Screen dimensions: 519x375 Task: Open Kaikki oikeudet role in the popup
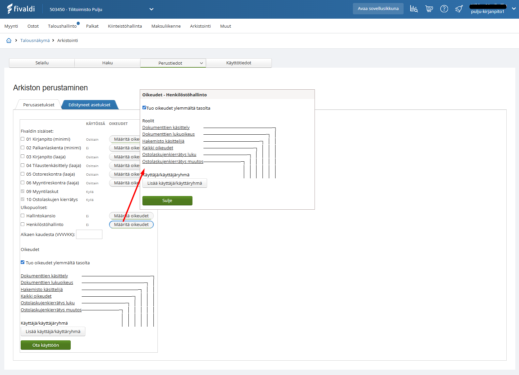(x=158, y=148)
